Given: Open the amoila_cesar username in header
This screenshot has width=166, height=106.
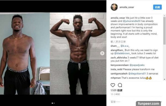Looking at the screenshot, I should (x=127, y=7).
